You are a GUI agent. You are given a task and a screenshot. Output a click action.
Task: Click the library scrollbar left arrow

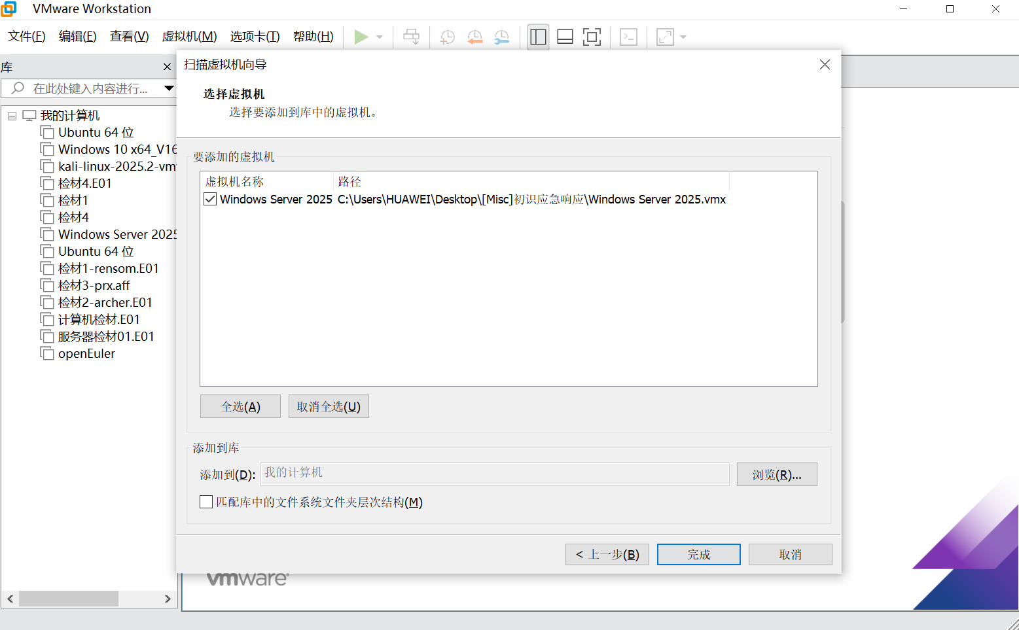[x=10, y=599]
